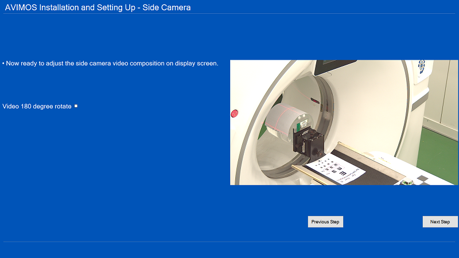Click the Next Step button
The height and width of the screenshot is (258, 459).
coord(440,222)
